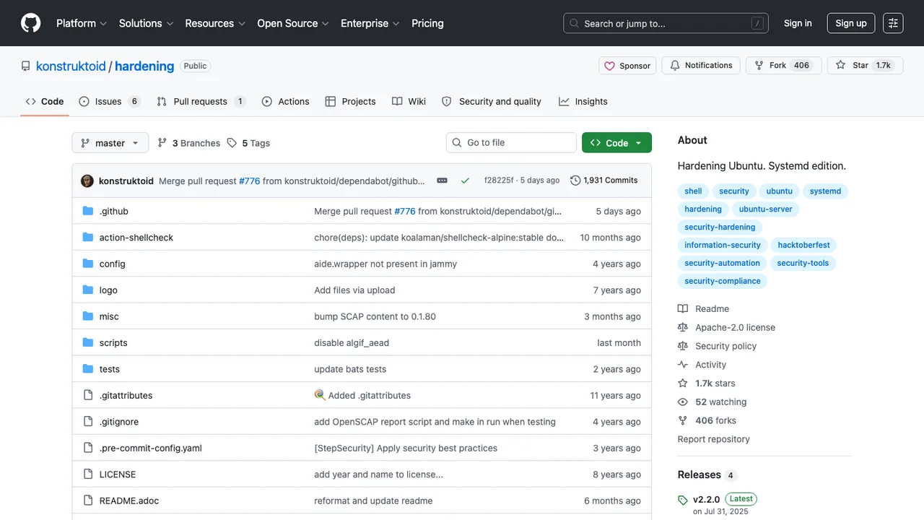Click the watching eye icon

683,402
